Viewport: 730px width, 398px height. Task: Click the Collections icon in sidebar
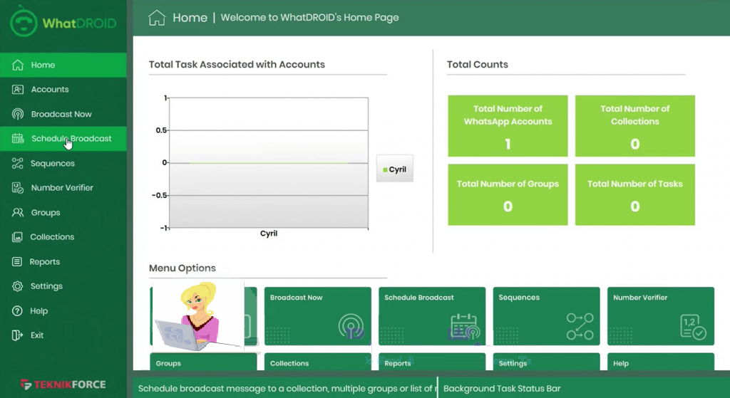click(17, 237)
